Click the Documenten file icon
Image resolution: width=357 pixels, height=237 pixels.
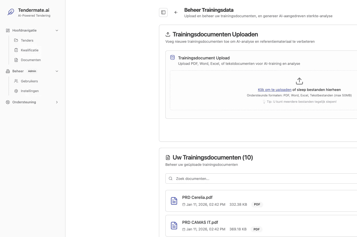coord(16,60)
